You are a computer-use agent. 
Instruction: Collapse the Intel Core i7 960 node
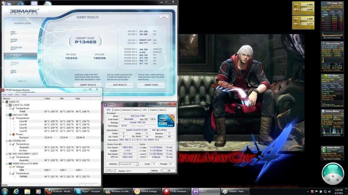(6, 115)
